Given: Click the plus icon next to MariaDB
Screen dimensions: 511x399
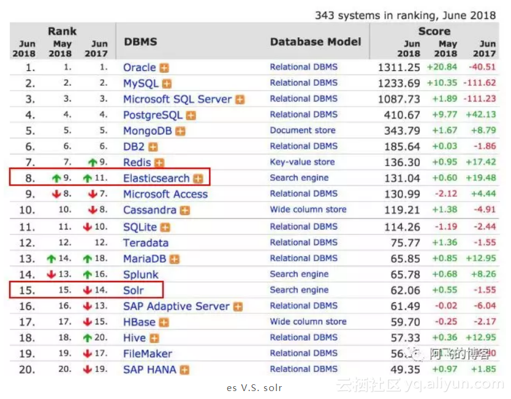Looking at the screenshot, I should coord(175,259).
